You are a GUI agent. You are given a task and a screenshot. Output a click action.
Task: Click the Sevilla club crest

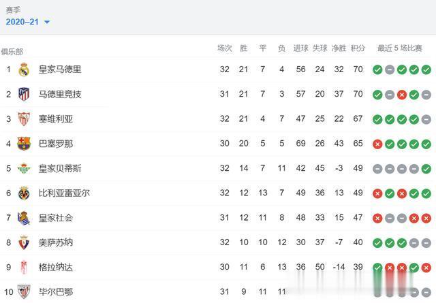pyautogui.click(x=24, y=118)
